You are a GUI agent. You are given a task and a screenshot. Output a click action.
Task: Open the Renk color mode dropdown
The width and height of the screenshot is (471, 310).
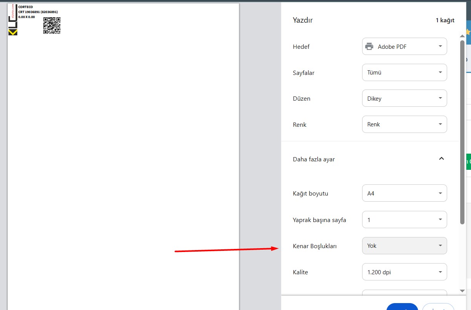404,124
